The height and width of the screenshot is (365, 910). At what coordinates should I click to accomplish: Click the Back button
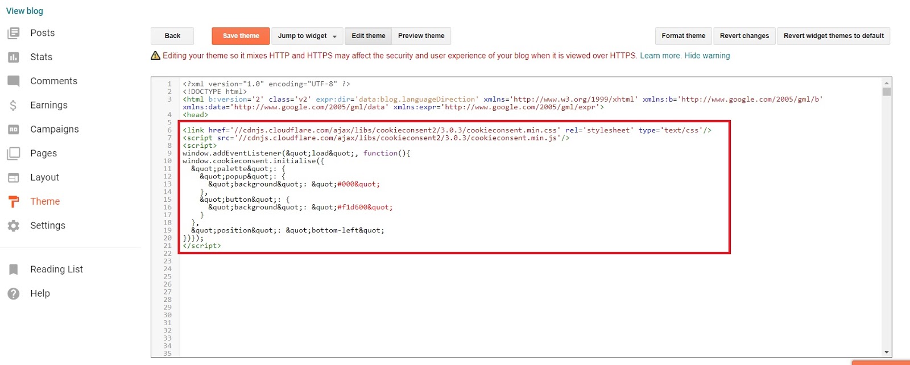tap(172, 36)
